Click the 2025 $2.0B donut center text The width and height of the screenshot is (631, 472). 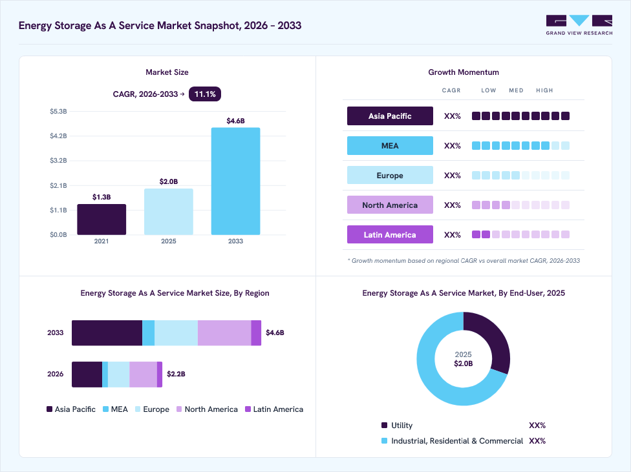click(x=463, y=359)
